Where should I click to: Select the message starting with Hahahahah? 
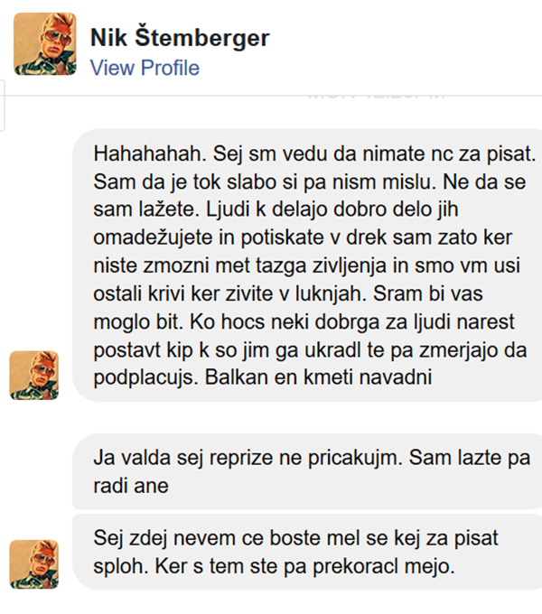(x=308, y=265)
